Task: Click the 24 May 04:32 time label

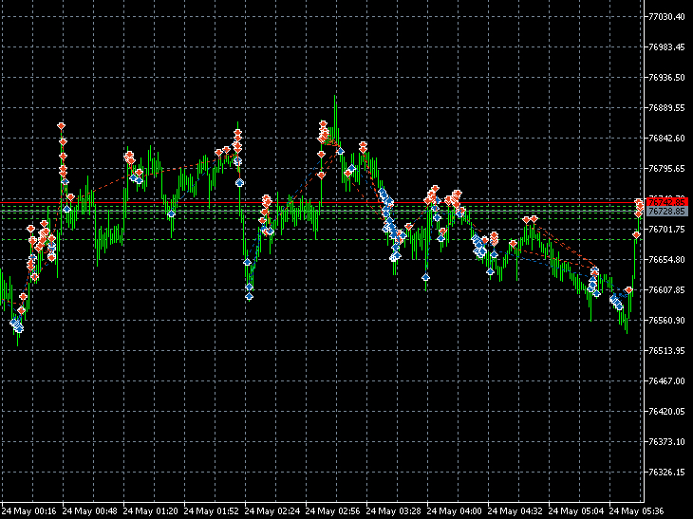Action: pos(515,511)
